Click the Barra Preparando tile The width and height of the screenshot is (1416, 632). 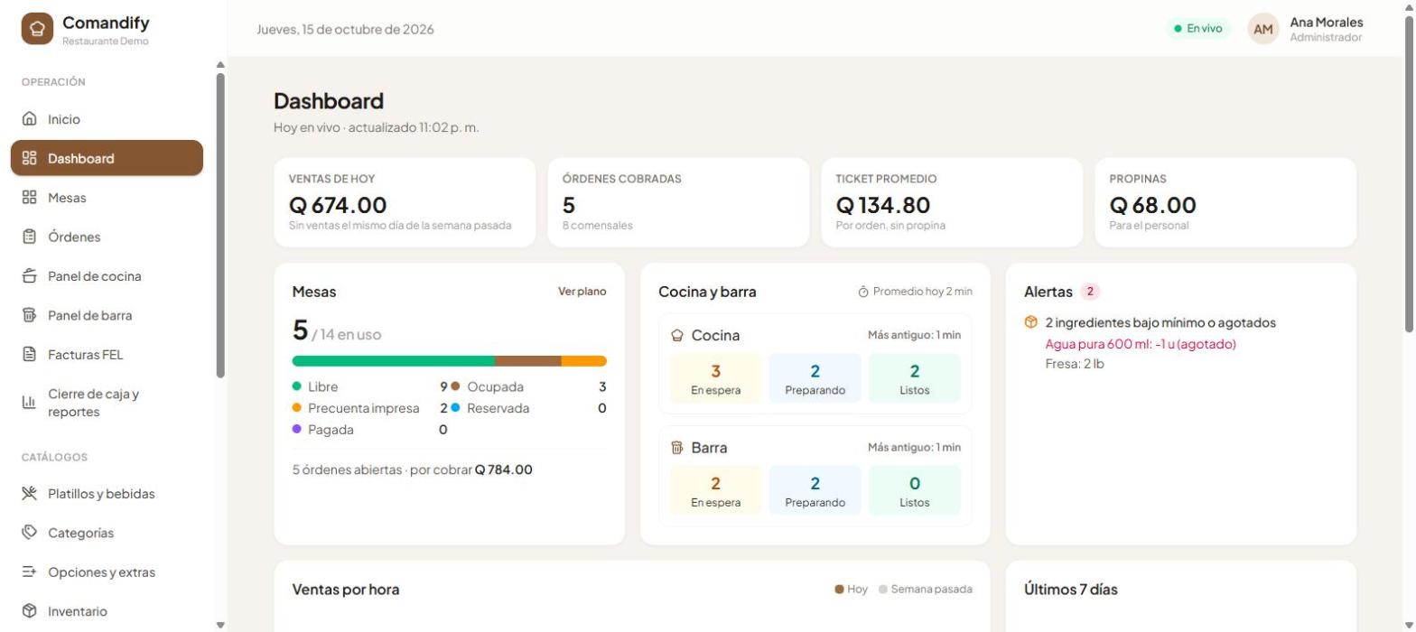coord(815,490)
